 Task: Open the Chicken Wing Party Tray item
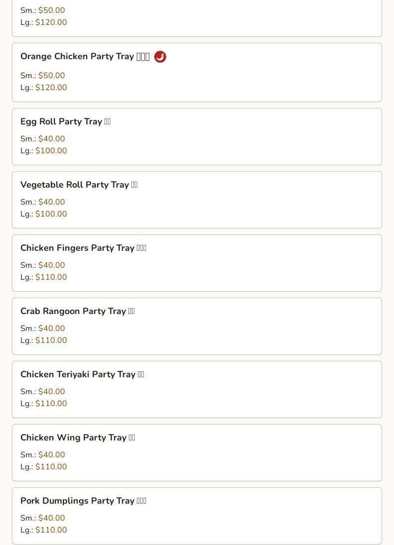click(74, 438)
